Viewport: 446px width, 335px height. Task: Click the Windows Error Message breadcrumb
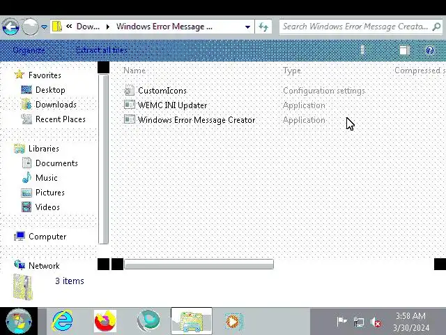164,27
